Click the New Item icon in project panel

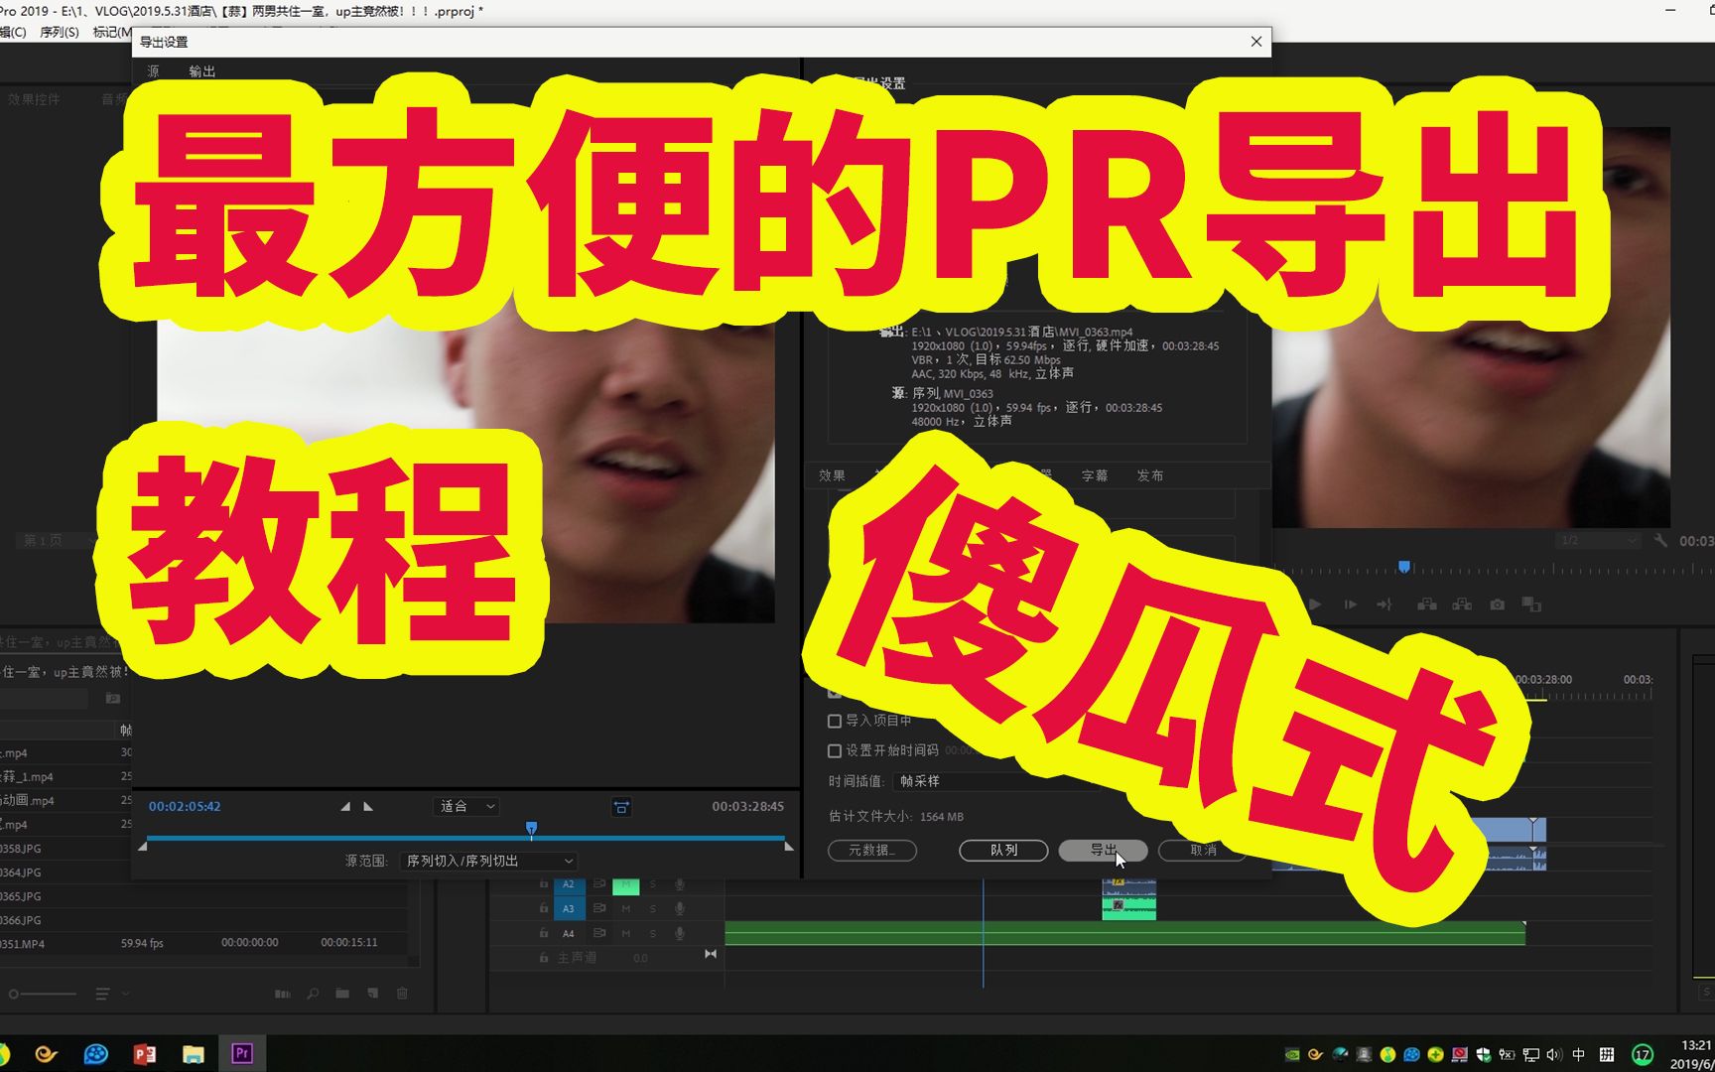373,994
